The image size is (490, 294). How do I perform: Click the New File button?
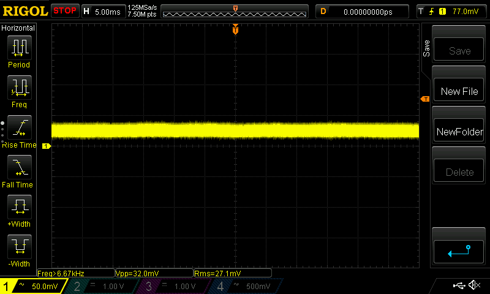click(459, 90)
